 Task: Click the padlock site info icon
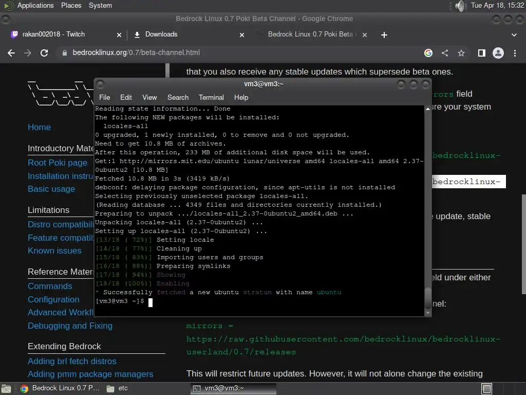pyautogui.click(x=64, y=53)
